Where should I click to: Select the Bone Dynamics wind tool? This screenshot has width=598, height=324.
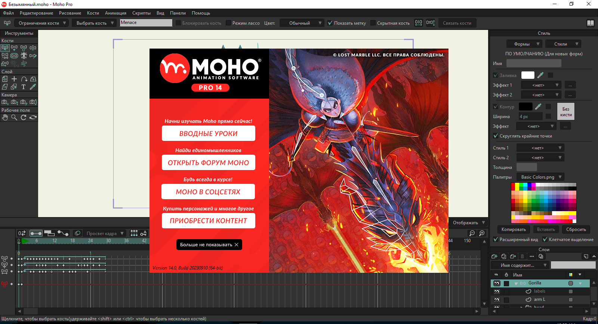coord(24,64)
